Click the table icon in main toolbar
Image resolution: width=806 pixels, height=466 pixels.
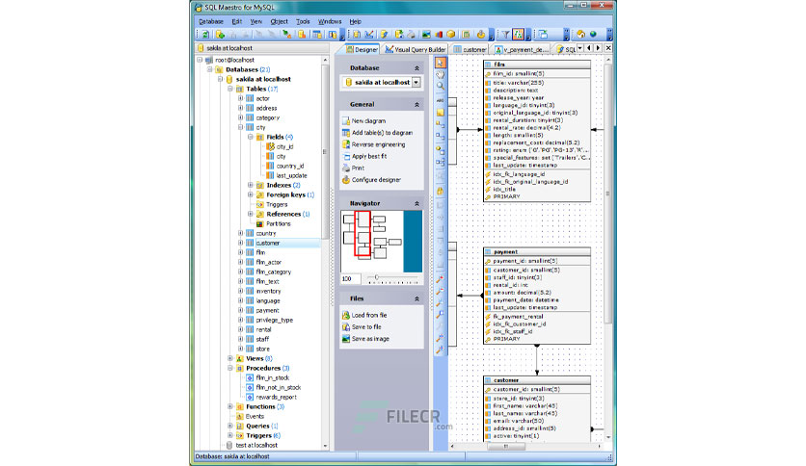(x=317, y=35)
